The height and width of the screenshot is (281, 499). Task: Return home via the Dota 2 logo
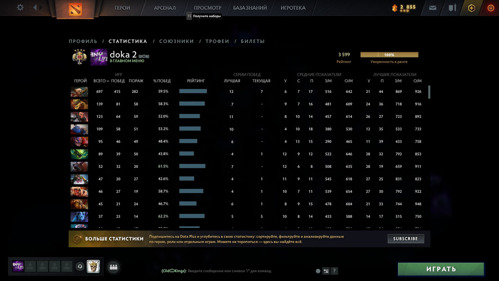[75, 9]
